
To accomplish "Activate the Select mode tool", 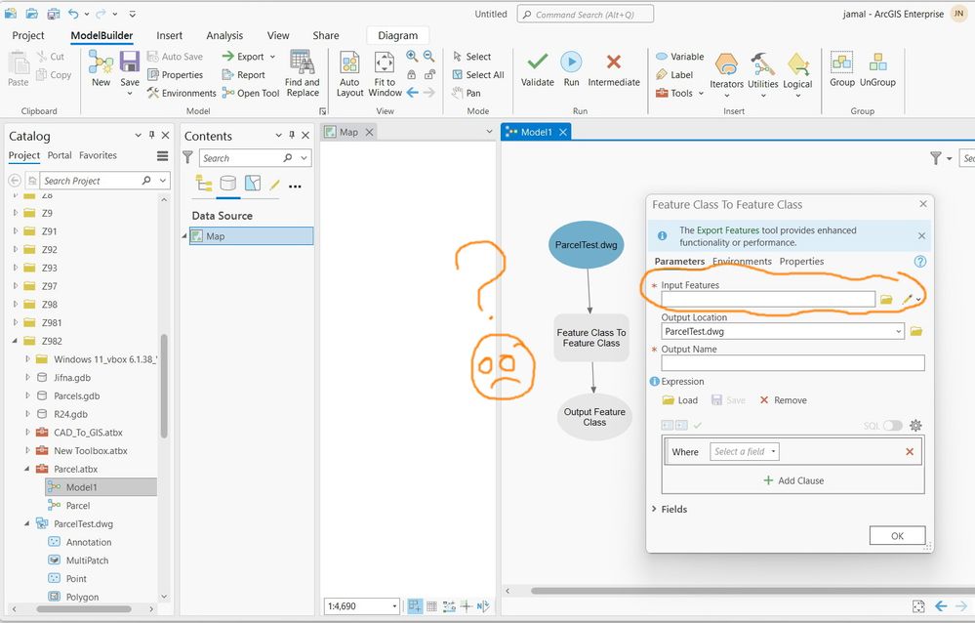I will [472, 57].
